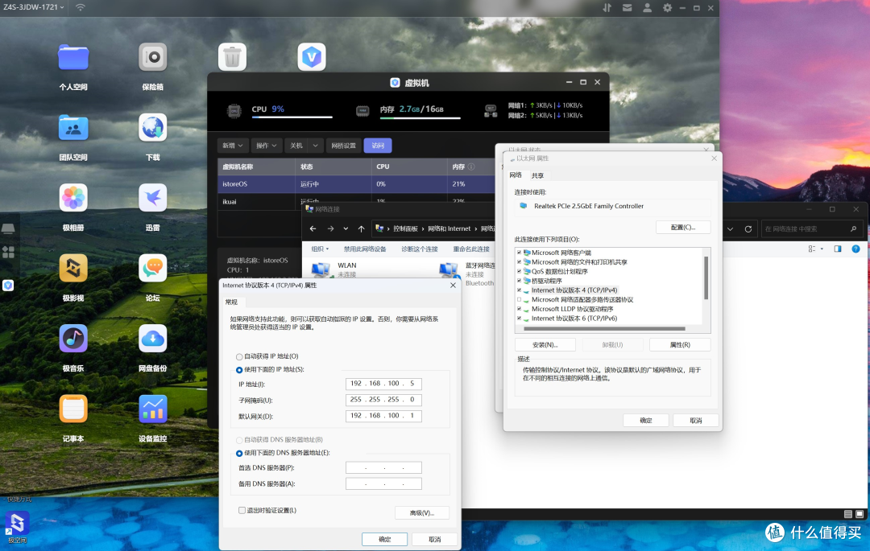Select the 常规 tab in IPv4 dialog
The height and width of the screenshot is (551, 870).
point(231,302)
